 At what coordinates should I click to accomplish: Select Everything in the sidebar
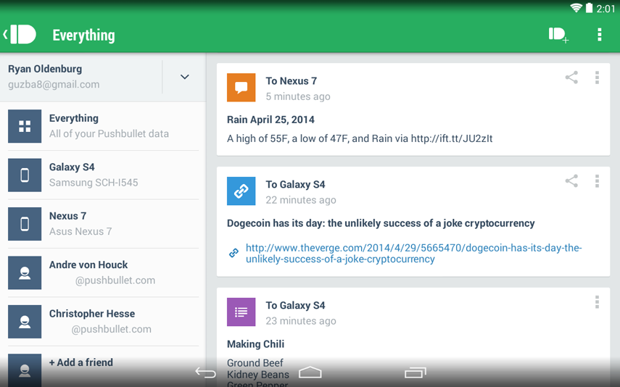[x=103, y=126]
